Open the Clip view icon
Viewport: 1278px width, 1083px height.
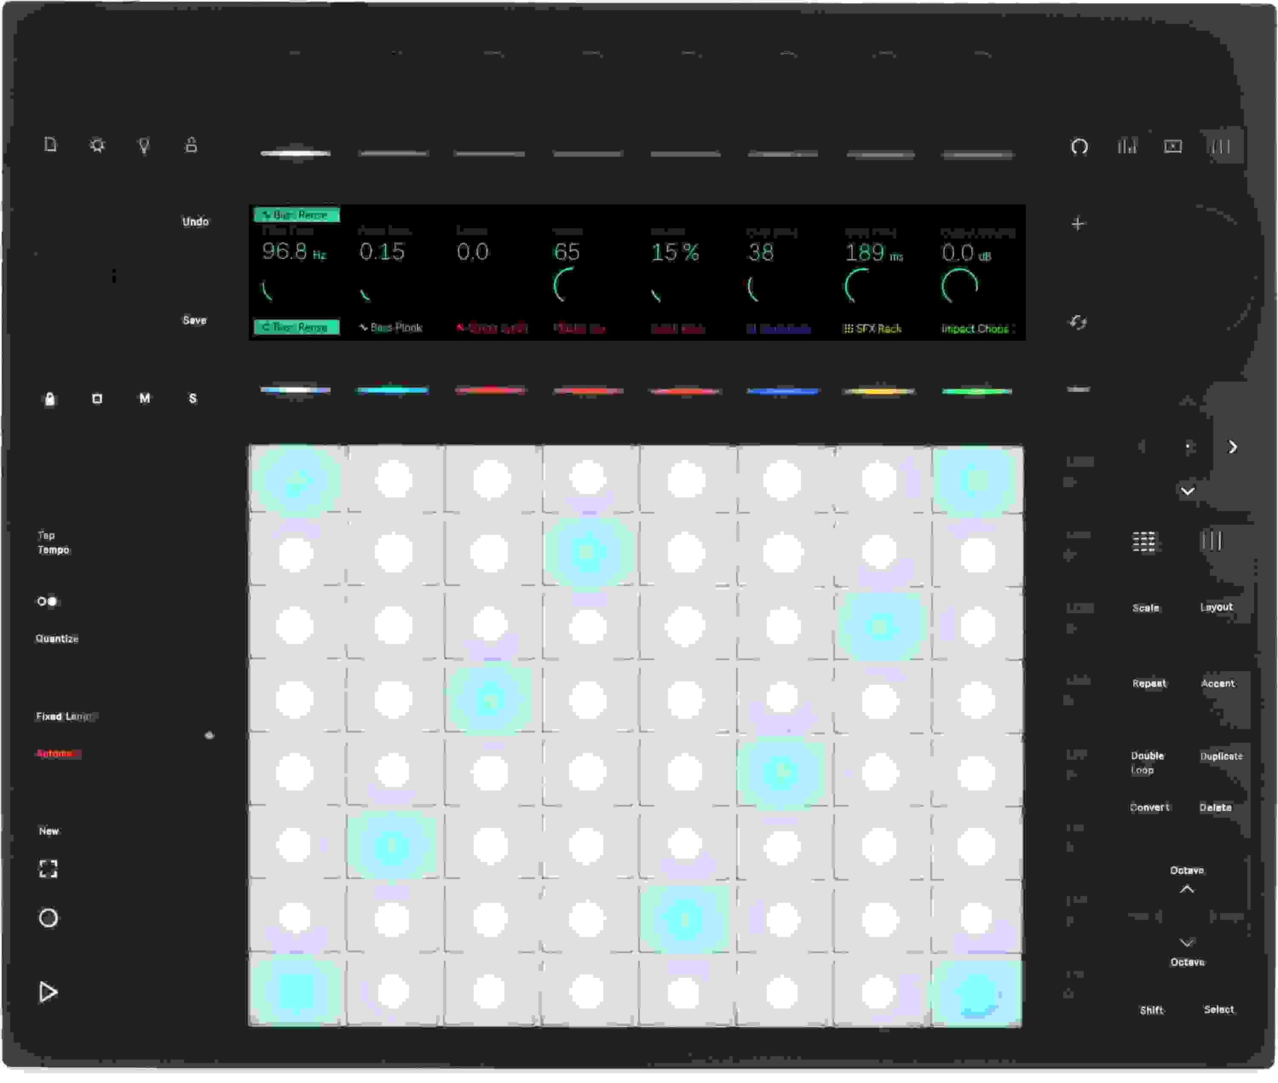coord(1173,146)
